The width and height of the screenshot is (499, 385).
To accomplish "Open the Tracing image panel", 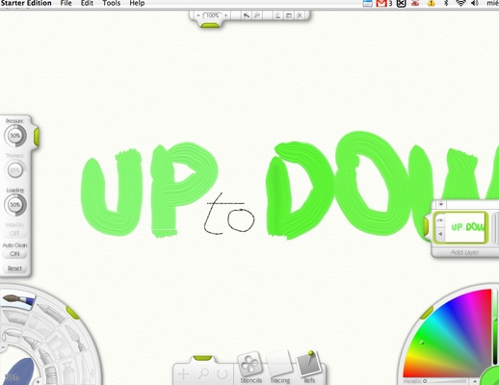I will pyautogui.click(x=279, y=368).
